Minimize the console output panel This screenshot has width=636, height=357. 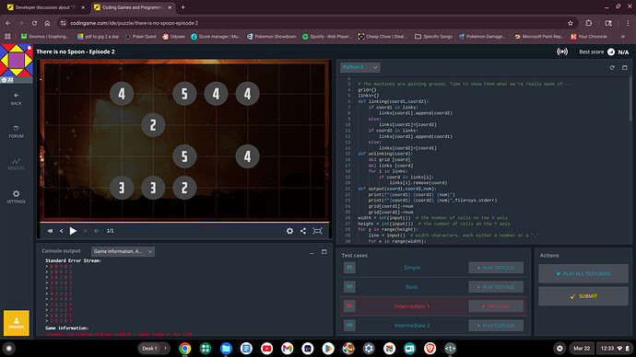(x=312, y=252)
